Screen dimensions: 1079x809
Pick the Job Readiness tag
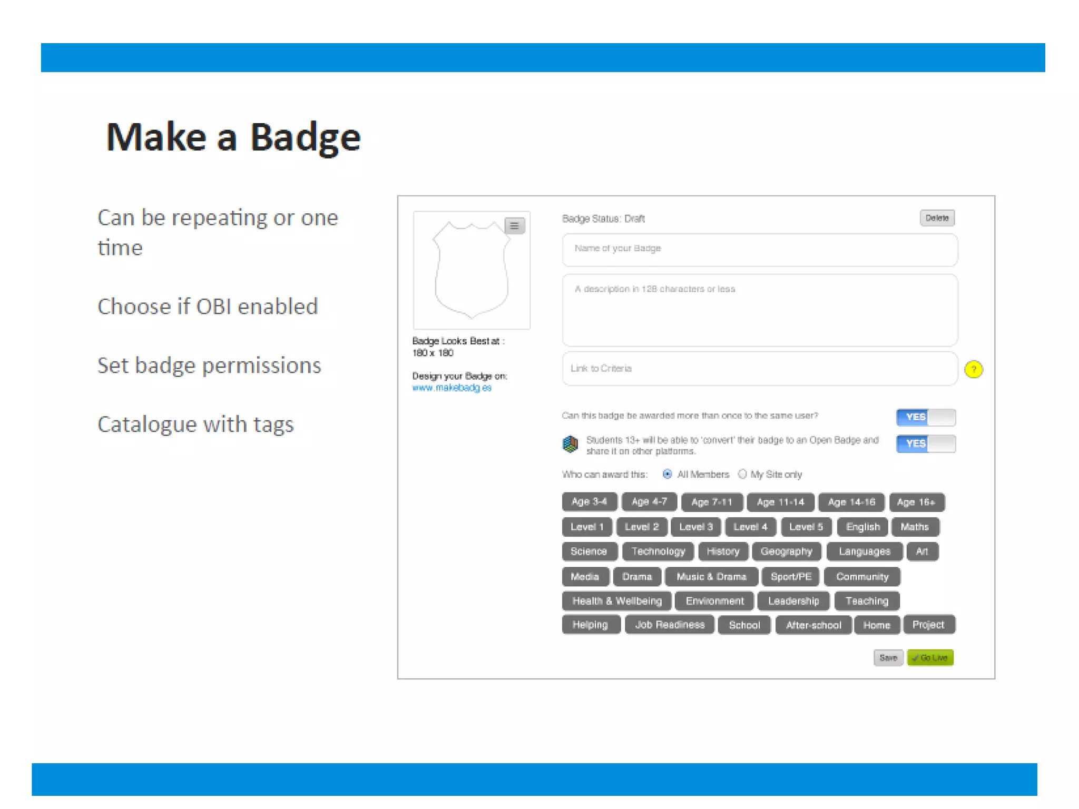pyautogui.click(x=669, y=625)
